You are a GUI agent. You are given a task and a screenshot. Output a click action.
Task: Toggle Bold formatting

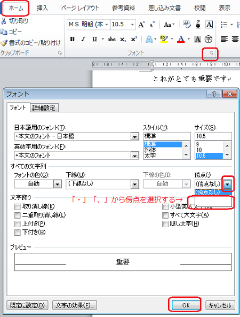pos(72,39)
